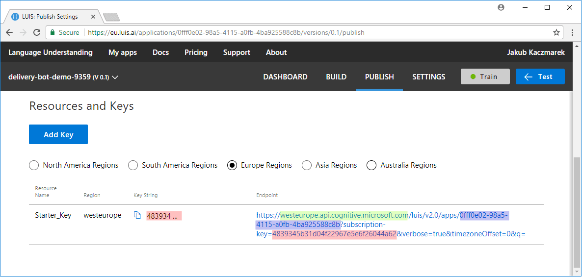Open a new browser tab
The width and height of the screenshot is (582, 277).
[x=111, y=17]
